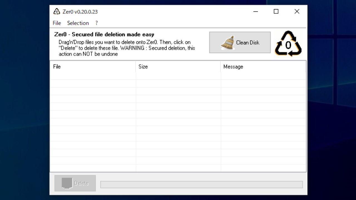Viewport: 356px width, 200px height.
Task: Close the Zer0 window
Action: 297,11
